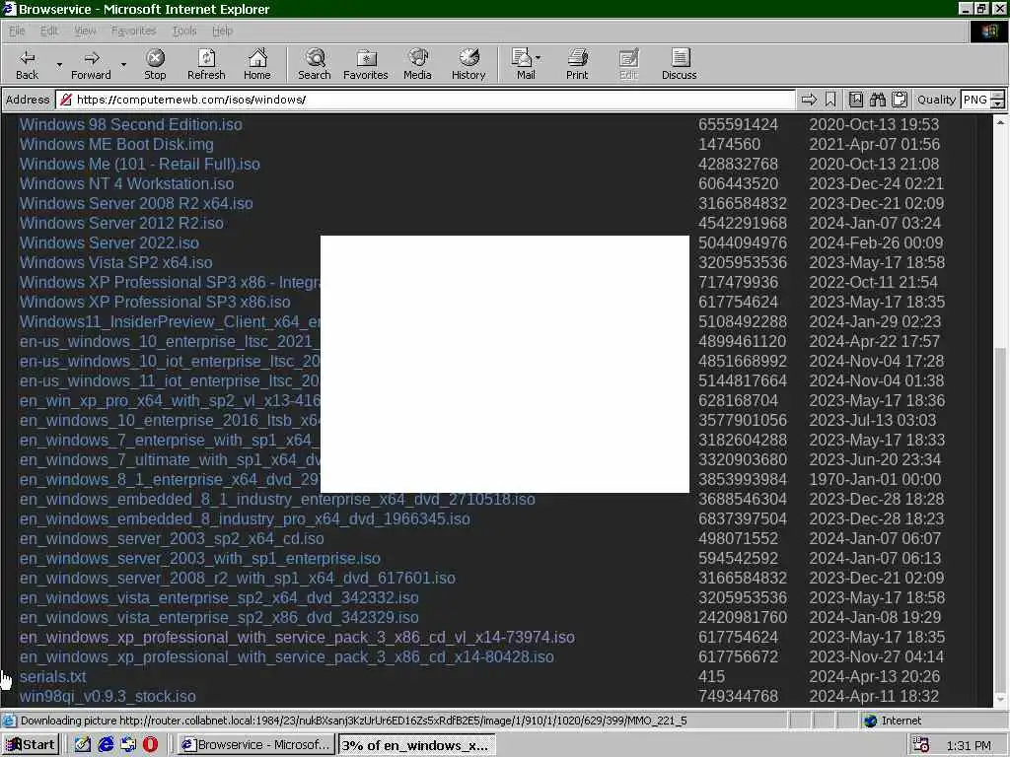Open the Favorites pane

366,64
